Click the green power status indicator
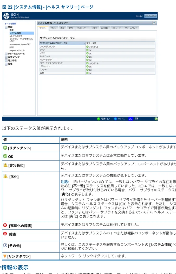 click(x=99, y=119)
